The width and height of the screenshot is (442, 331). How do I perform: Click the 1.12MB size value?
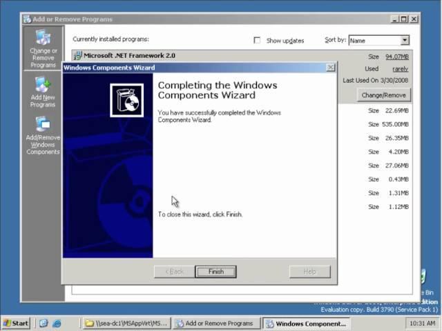(x=398, y=207)
